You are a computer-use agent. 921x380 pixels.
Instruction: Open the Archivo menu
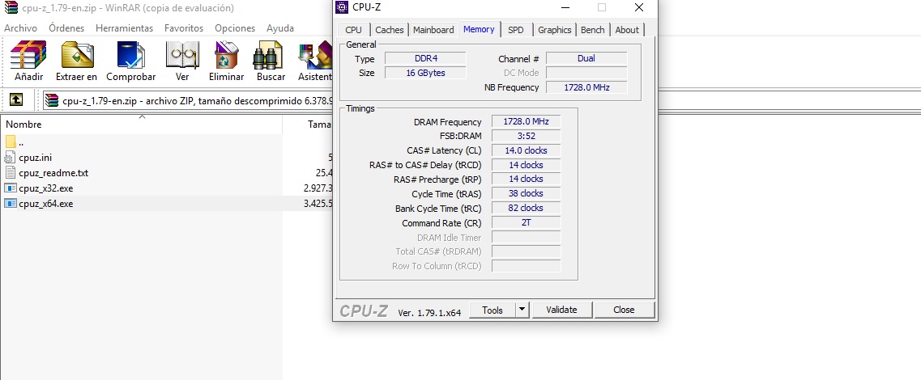point(20,28)
